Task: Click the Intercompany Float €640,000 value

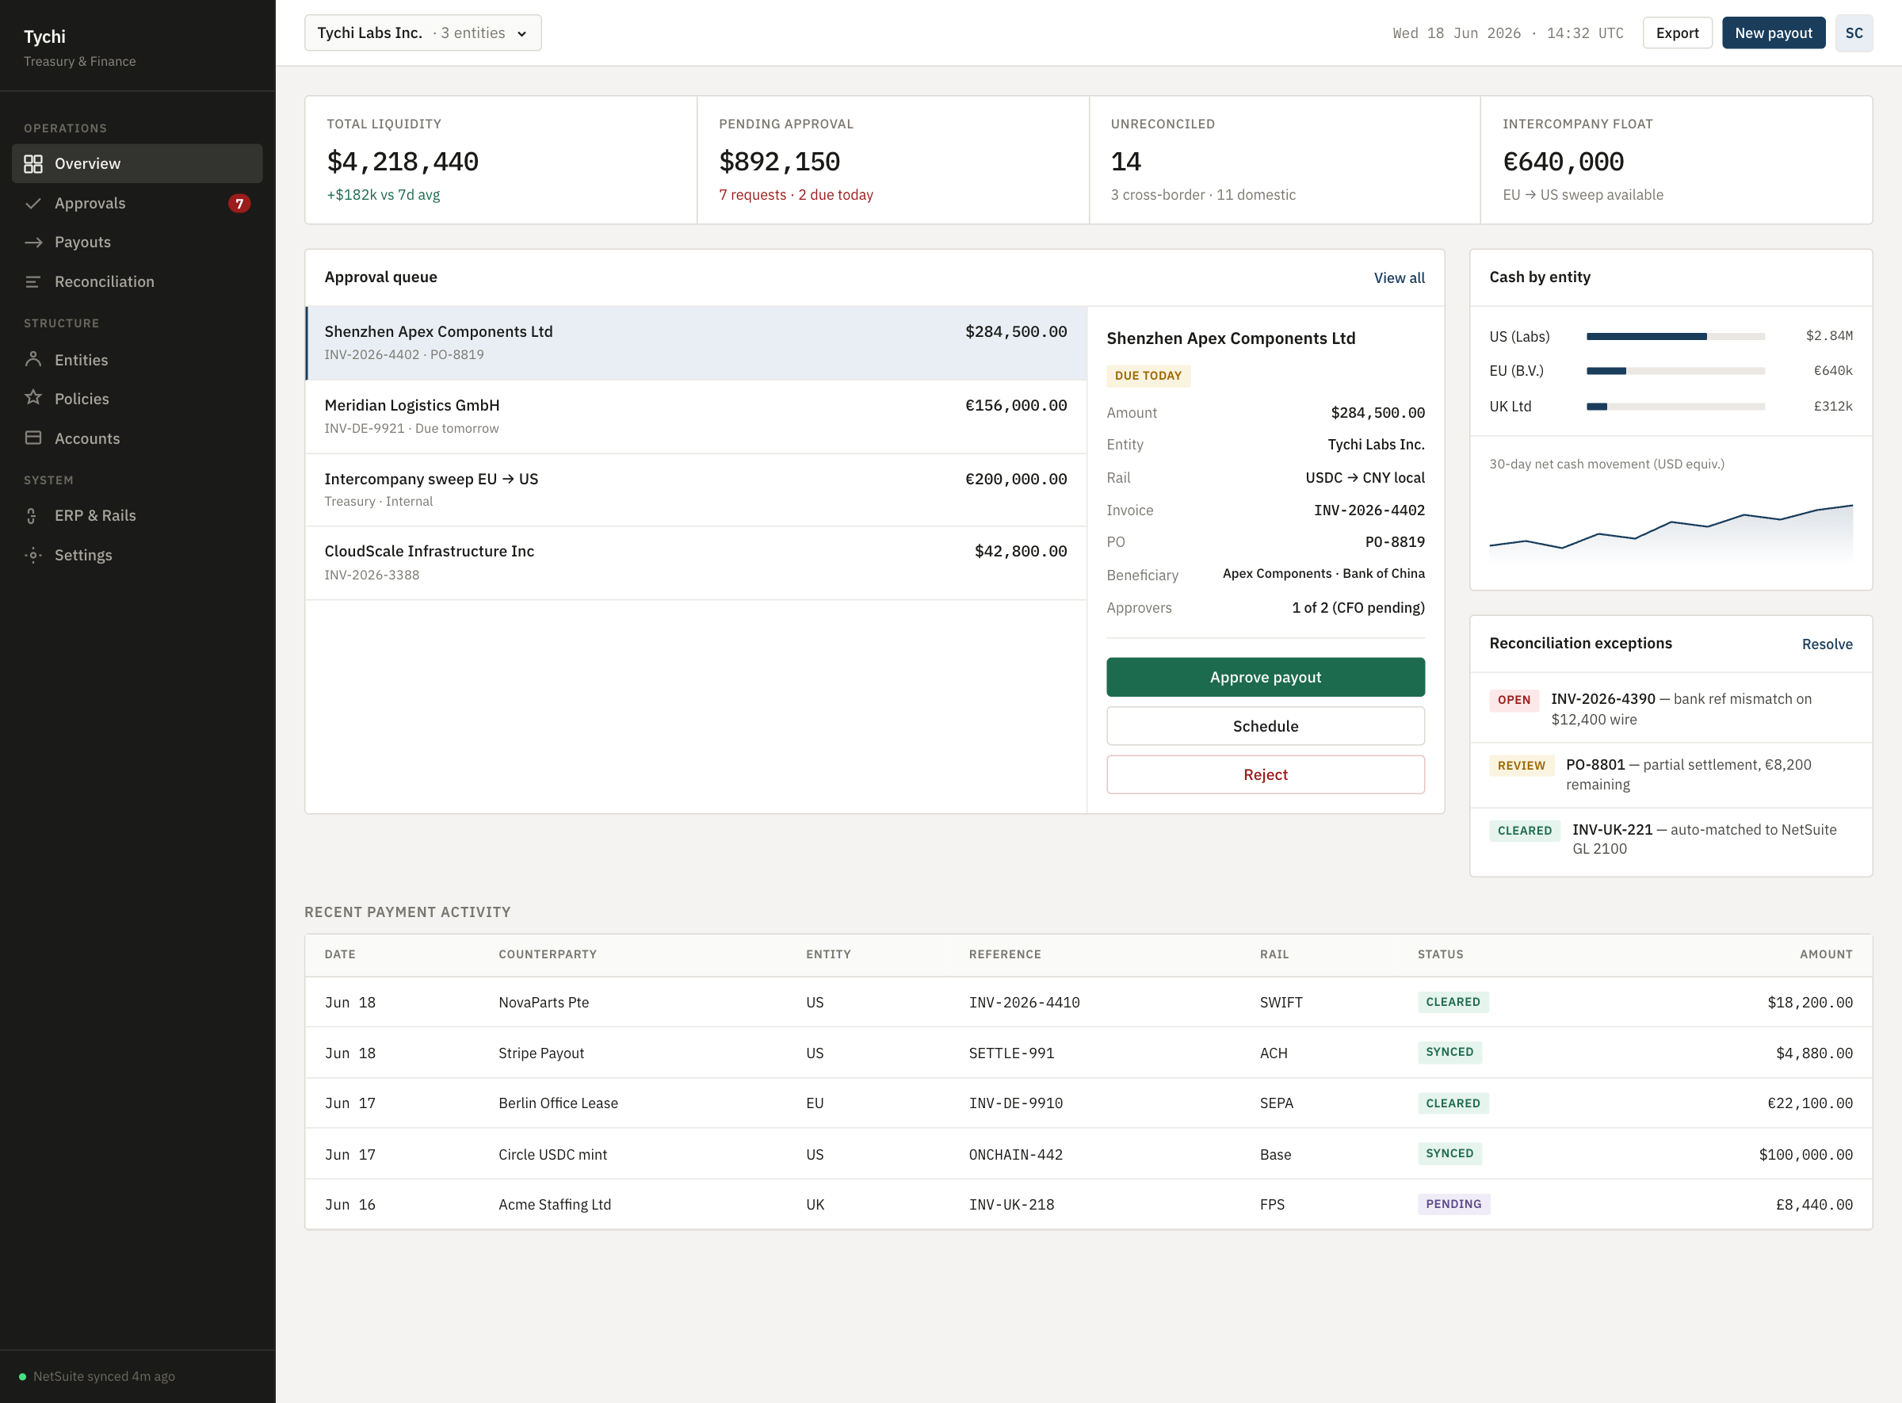Action: [1563, 162]
